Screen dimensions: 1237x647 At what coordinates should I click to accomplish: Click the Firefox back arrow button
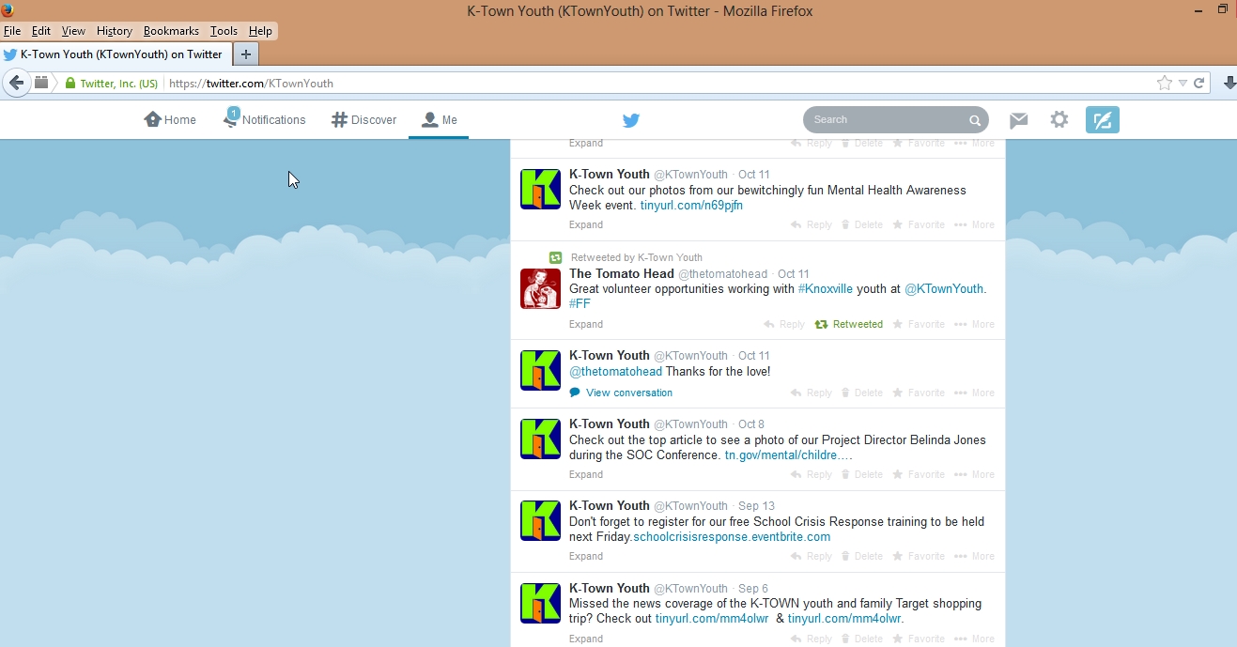pos(16,83)
